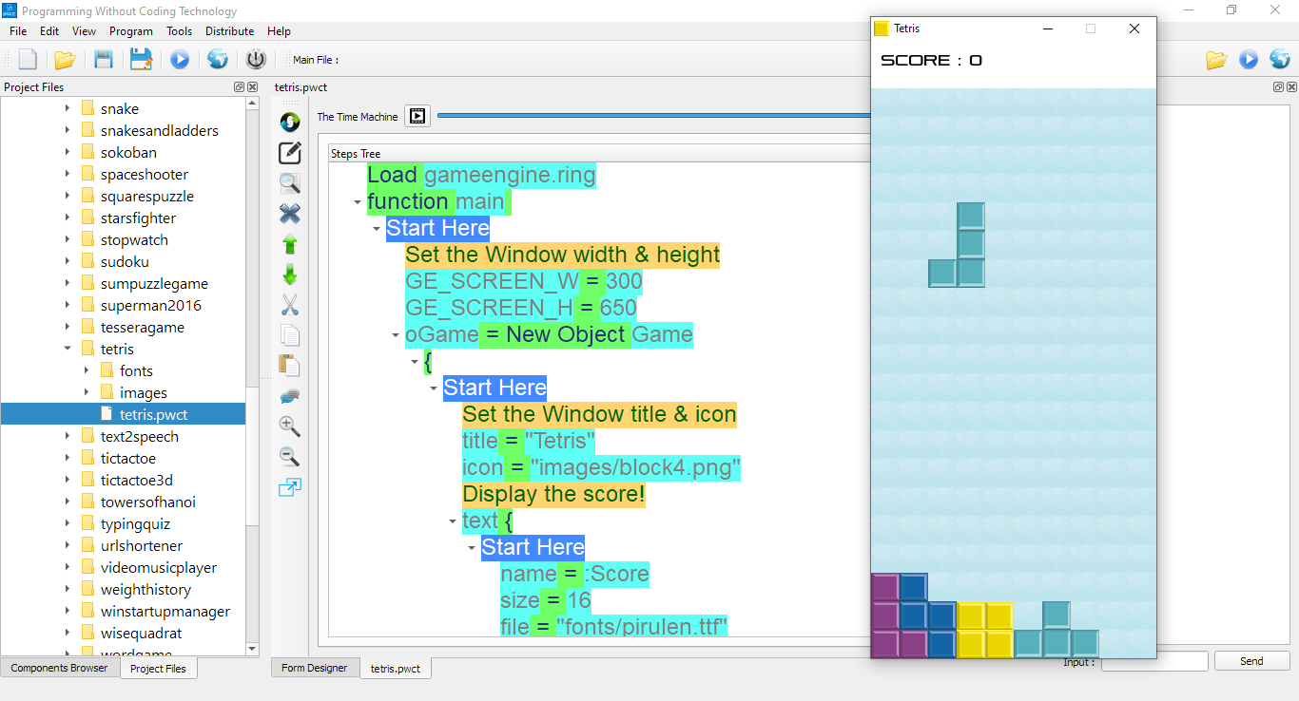The height and width of the screenshot is (701, 1299).
Task: Expand the fonts folder
Action: pyautogui.click(x=87, y=370)
